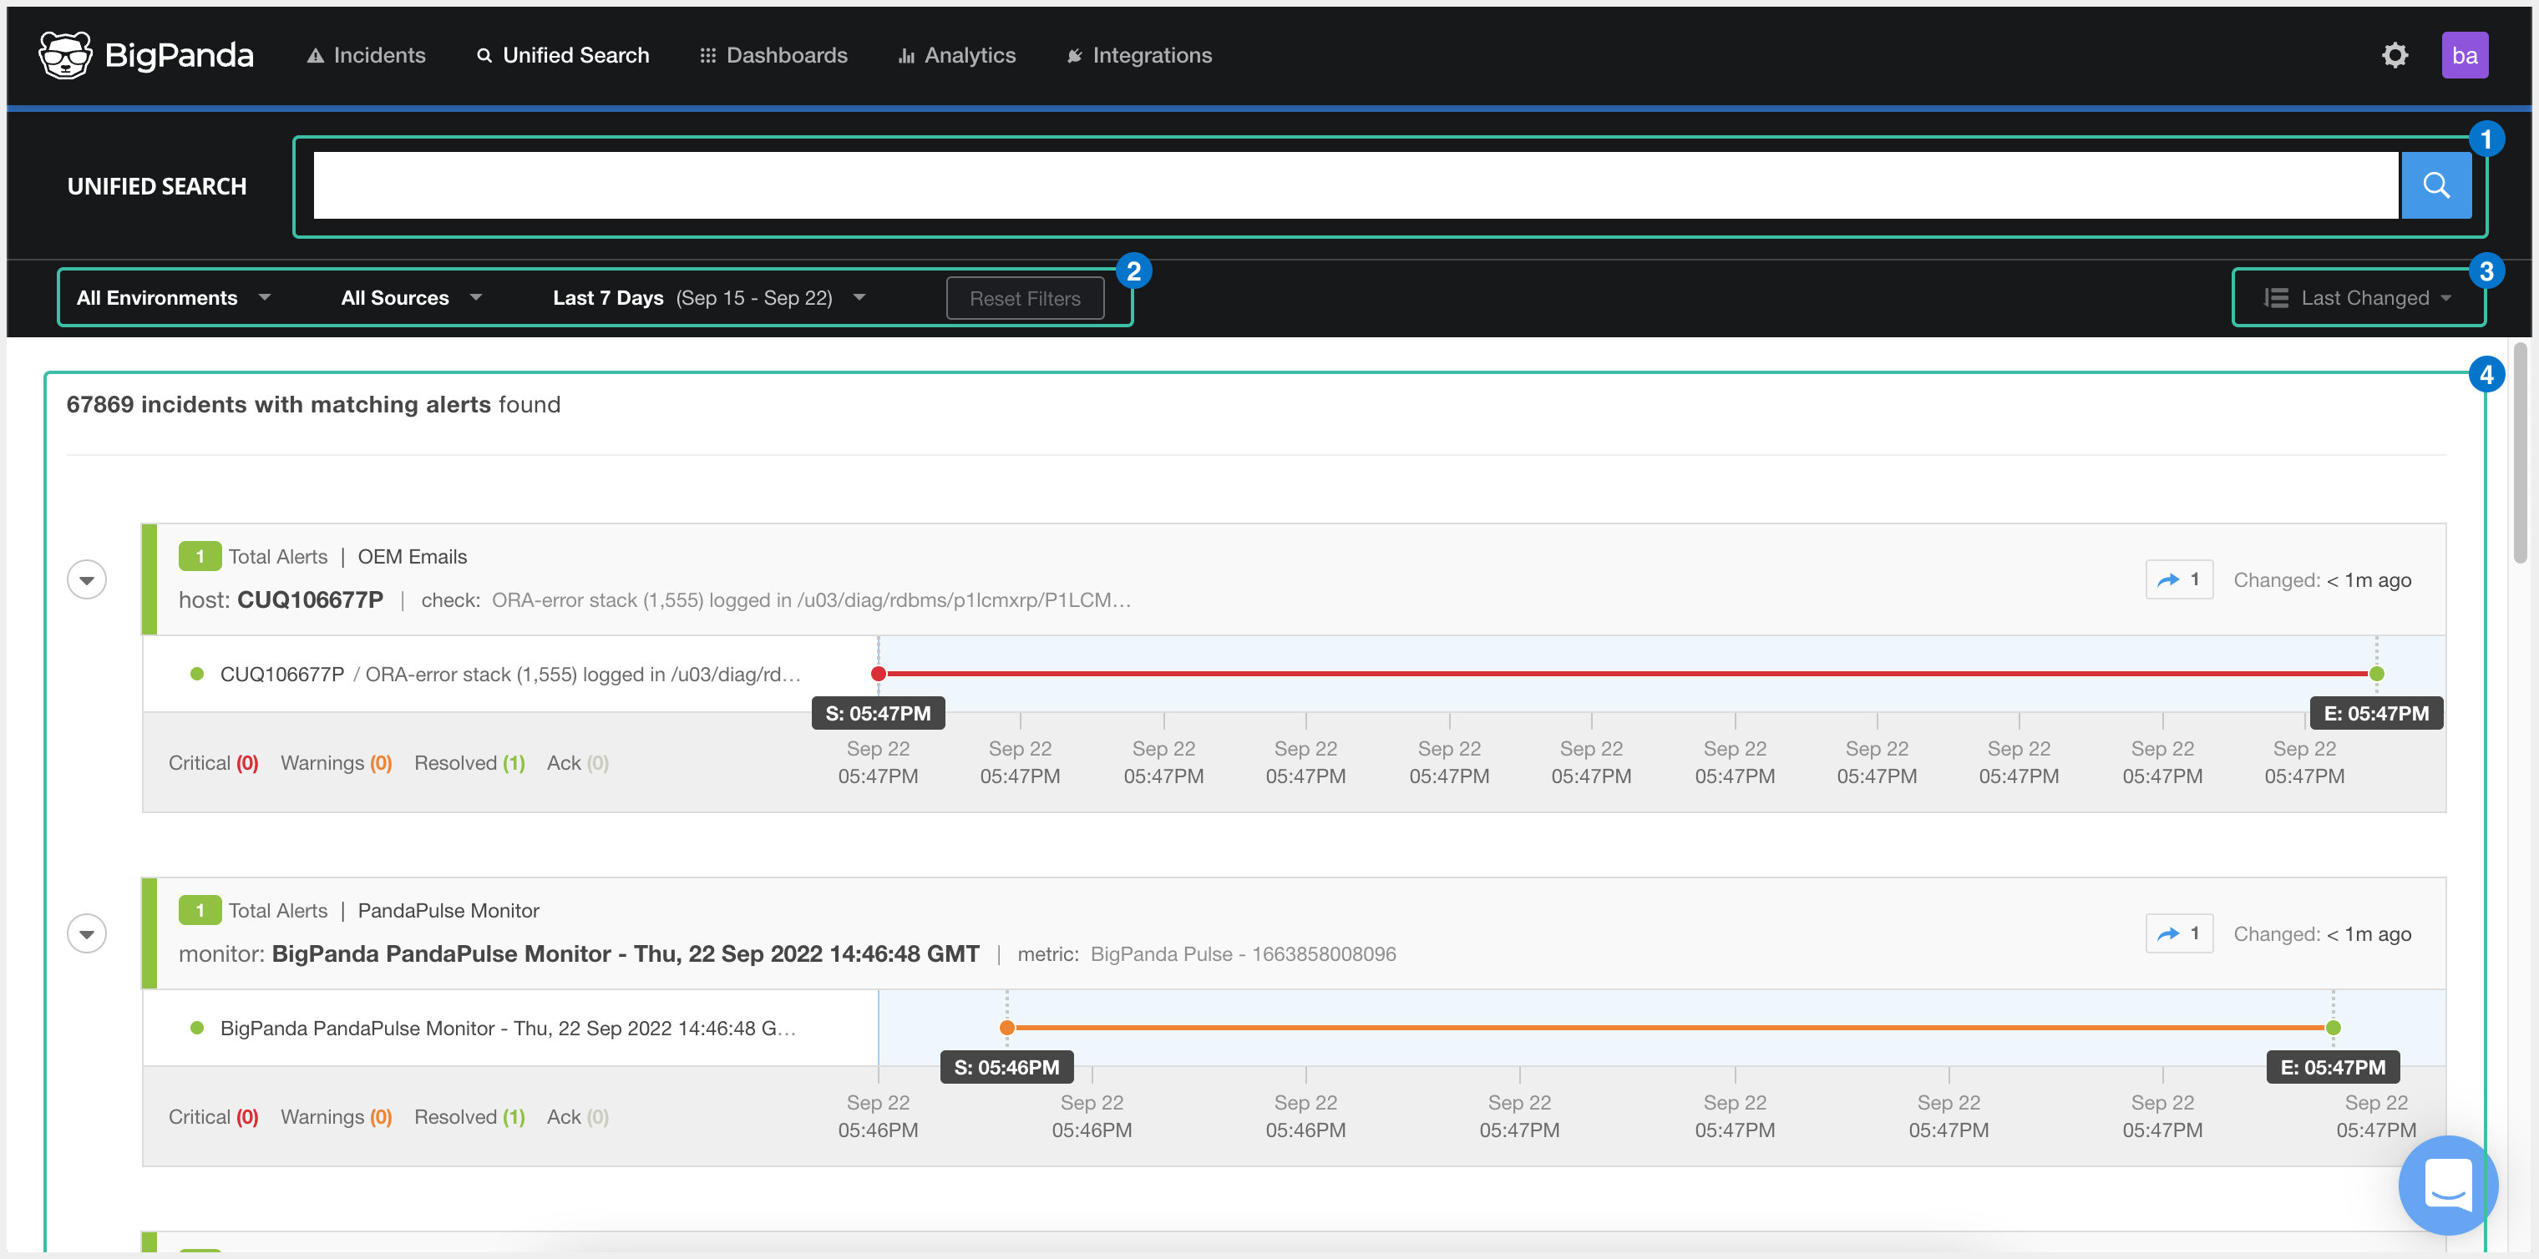The height and width of the screenshot is (1259, 2539).
Task: Open the chat support bubble
Action: pos(2446,1184)
